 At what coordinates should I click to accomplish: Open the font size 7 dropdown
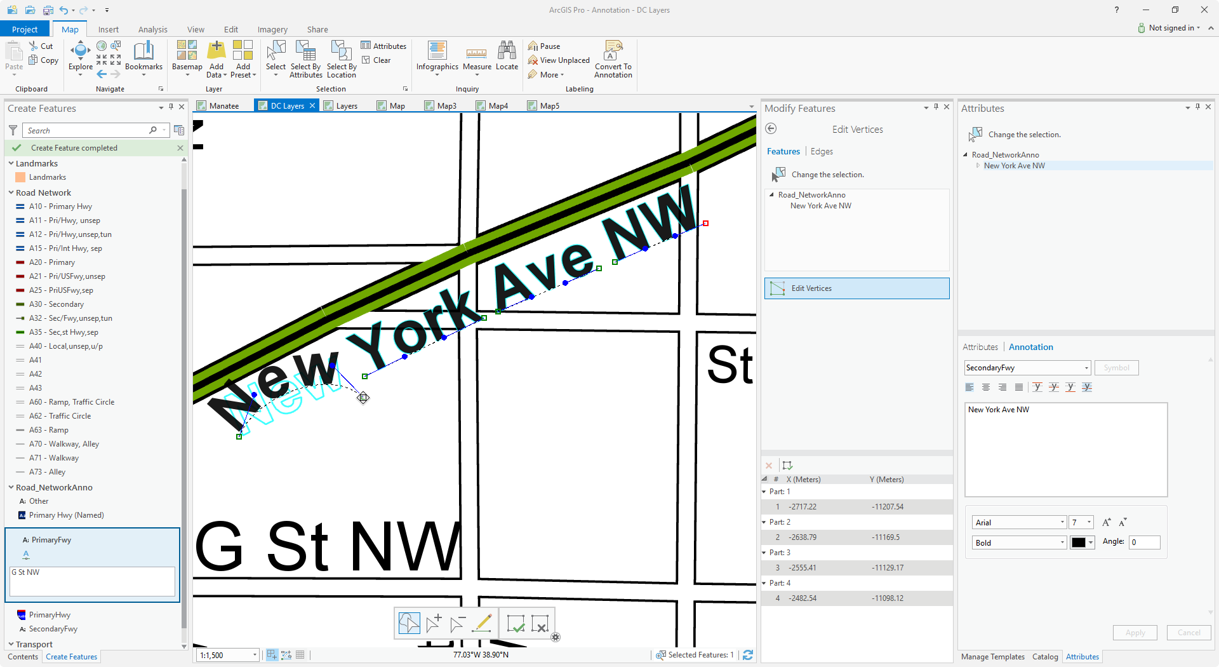1089,522
